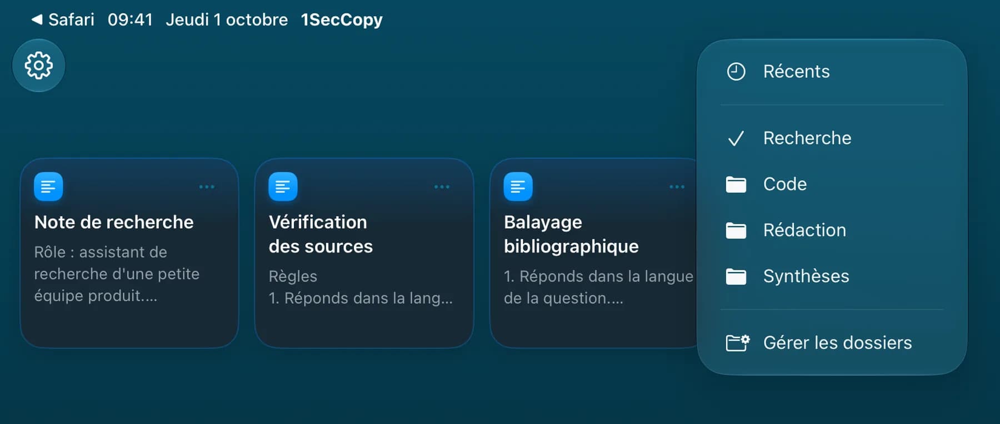Open the Balayage bibliographique card title
This screenshot has width=1000, height=424.
pyautogui.click(x=571, y=234)
